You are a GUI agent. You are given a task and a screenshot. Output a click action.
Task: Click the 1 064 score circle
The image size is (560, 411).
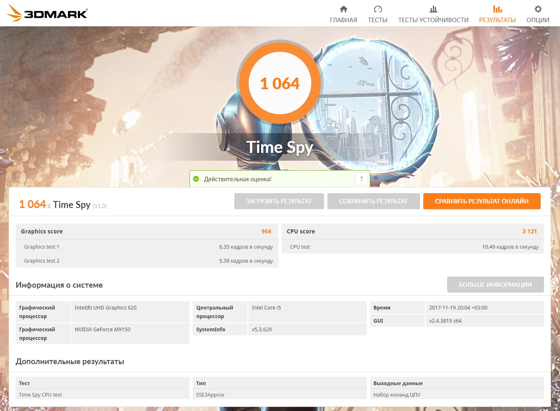coord(280,83)
